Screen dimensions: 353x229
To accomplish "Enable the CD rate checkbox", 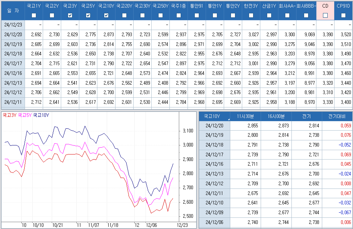I will (325, 15).
